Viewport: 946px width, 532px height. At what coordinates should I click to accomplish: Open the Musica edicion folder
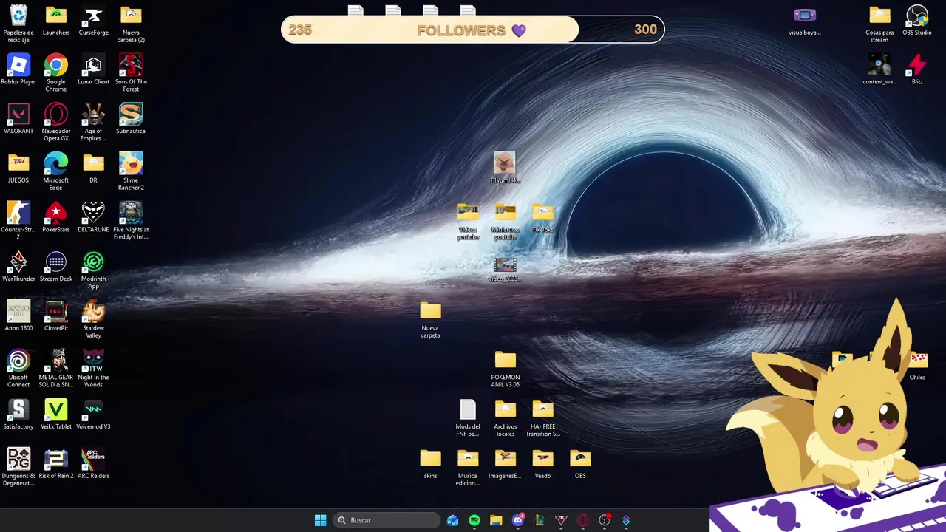[468, 459]
